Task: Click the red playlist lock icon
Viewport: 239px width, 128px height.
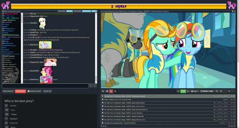Action: coord(111,91)
